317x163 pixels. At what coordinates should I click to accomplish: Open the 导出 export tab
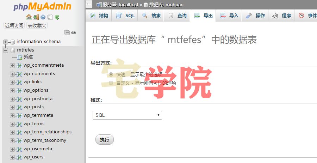pos(203,16)
